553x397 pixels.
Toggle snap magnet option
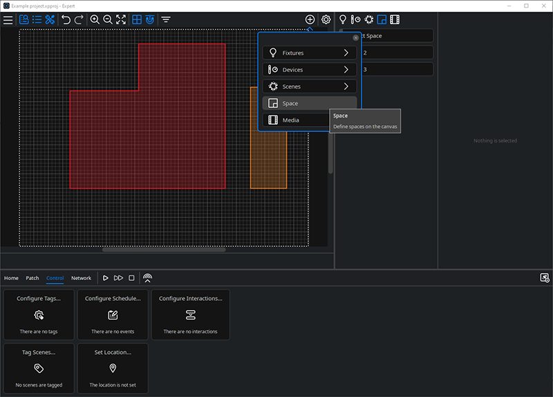pyautogui.click(x=150, y=20)
